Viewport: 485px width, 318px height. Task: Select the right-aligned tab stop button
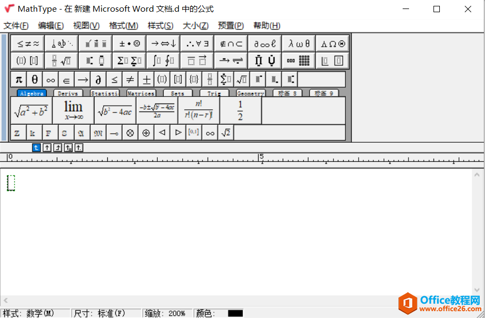click(x=58, y=148)
